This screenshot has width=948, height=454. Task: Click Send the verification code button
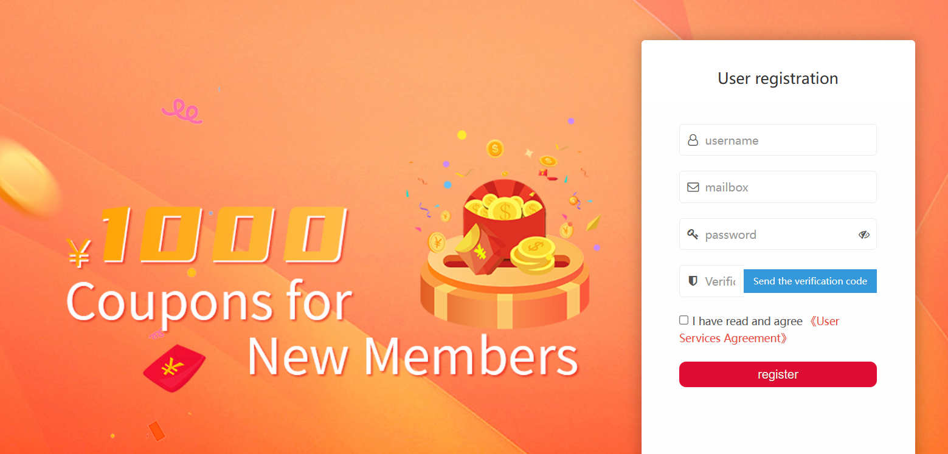pos(810,281)
